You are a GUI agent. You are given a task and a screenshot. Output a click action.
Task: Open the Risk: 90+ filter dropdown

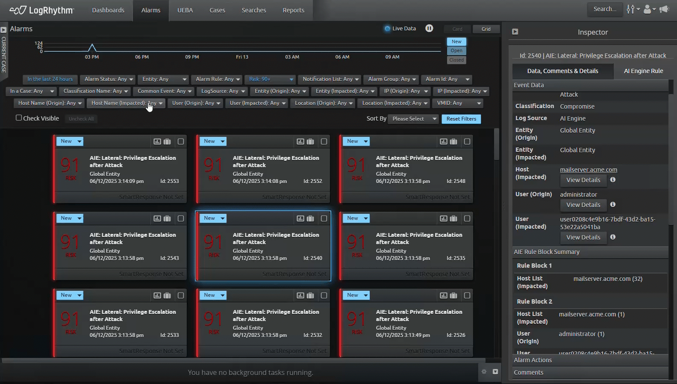click(x=271, y=79)
